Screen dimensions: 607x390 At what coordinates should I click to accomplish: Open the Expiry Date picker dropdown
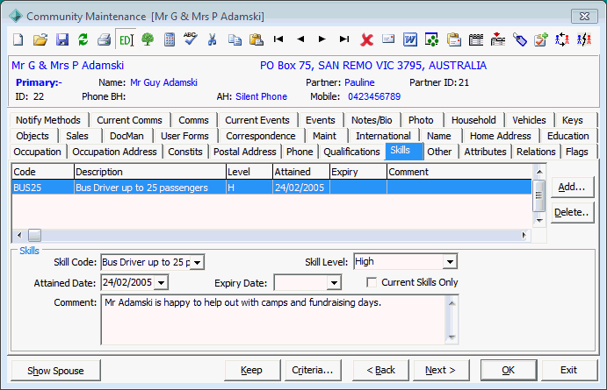(x=334, y=283)
